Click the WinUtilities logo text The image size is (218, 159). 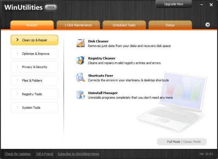pyautogui.click(x=23, y=7)
